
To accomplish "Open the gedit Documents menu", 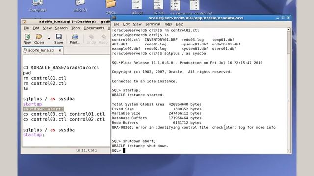I will coord(94,28).
